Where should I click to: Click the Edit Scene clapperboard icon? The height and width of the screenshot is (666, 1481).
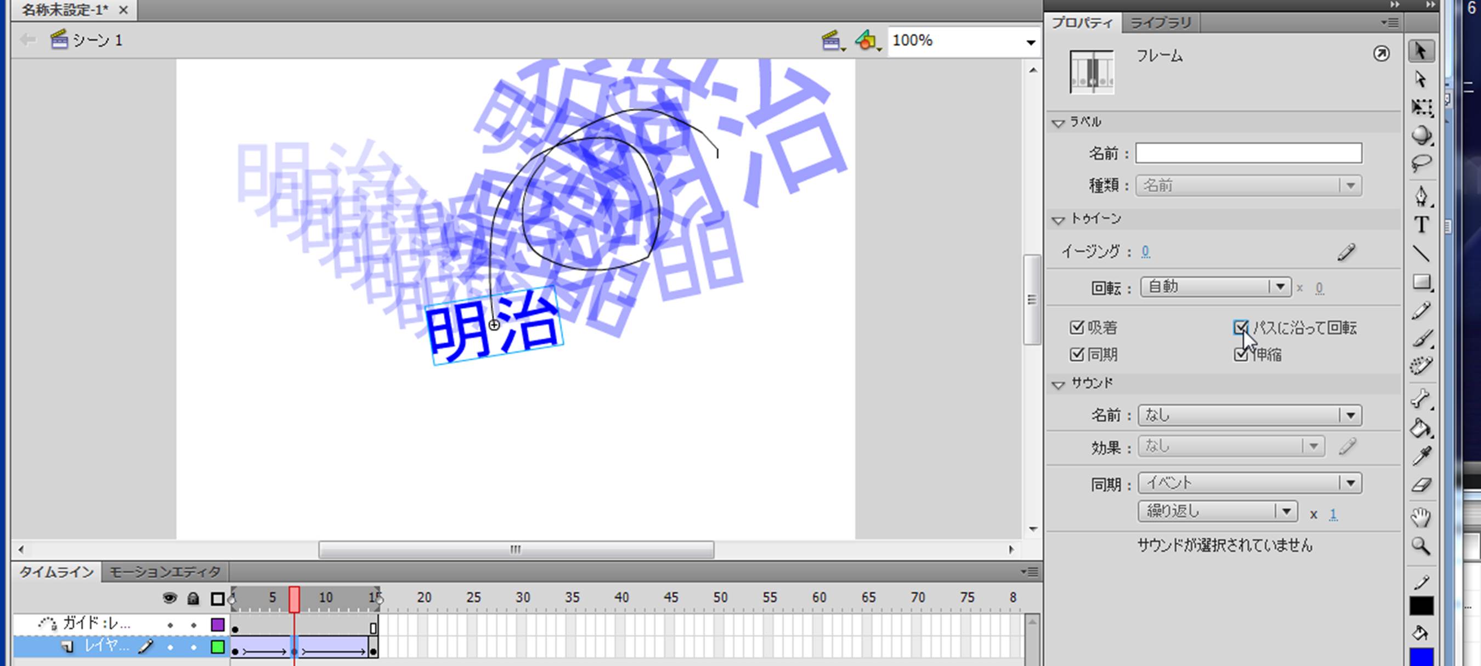coord(832,41)
